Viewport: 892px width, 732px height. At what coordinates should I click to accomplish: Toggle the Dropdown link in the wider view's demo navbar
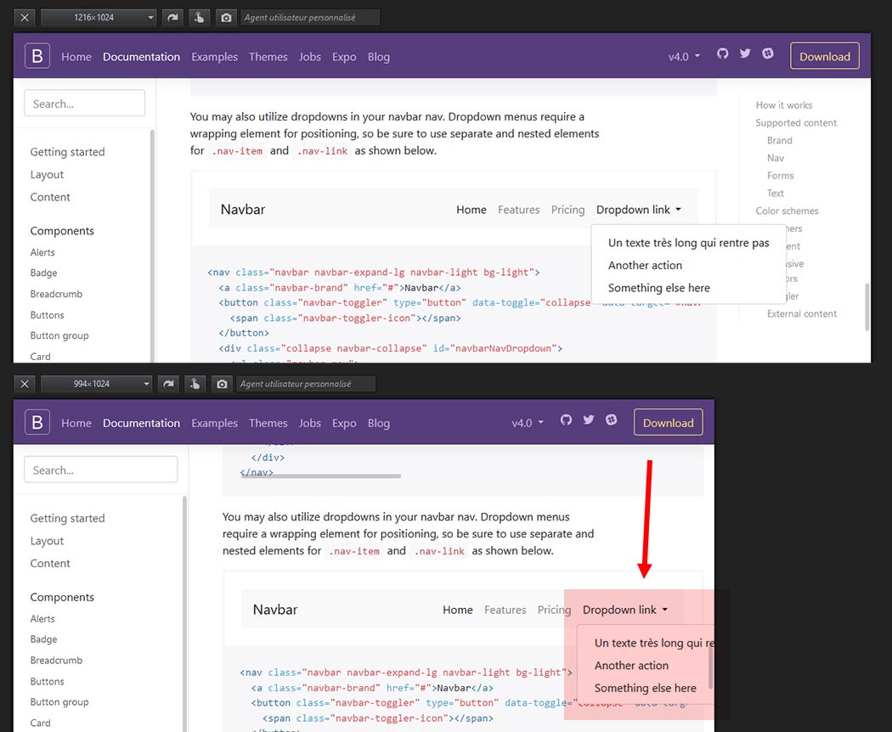coord(638,210)
